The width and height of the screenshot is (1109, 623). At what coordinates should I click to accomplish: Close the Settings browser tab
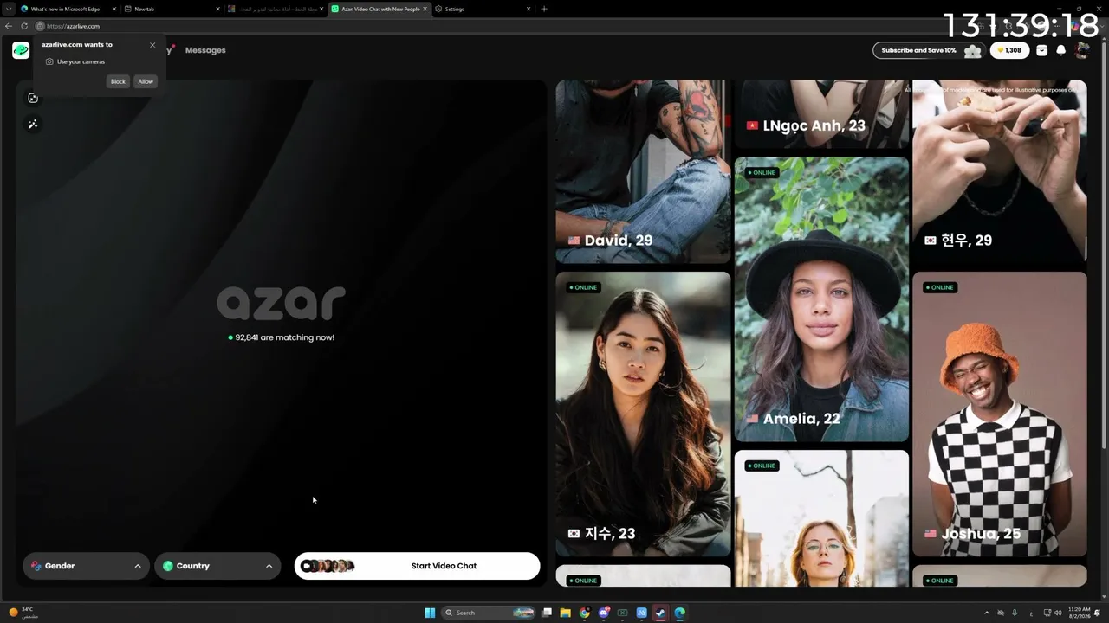tap(529, 9)
